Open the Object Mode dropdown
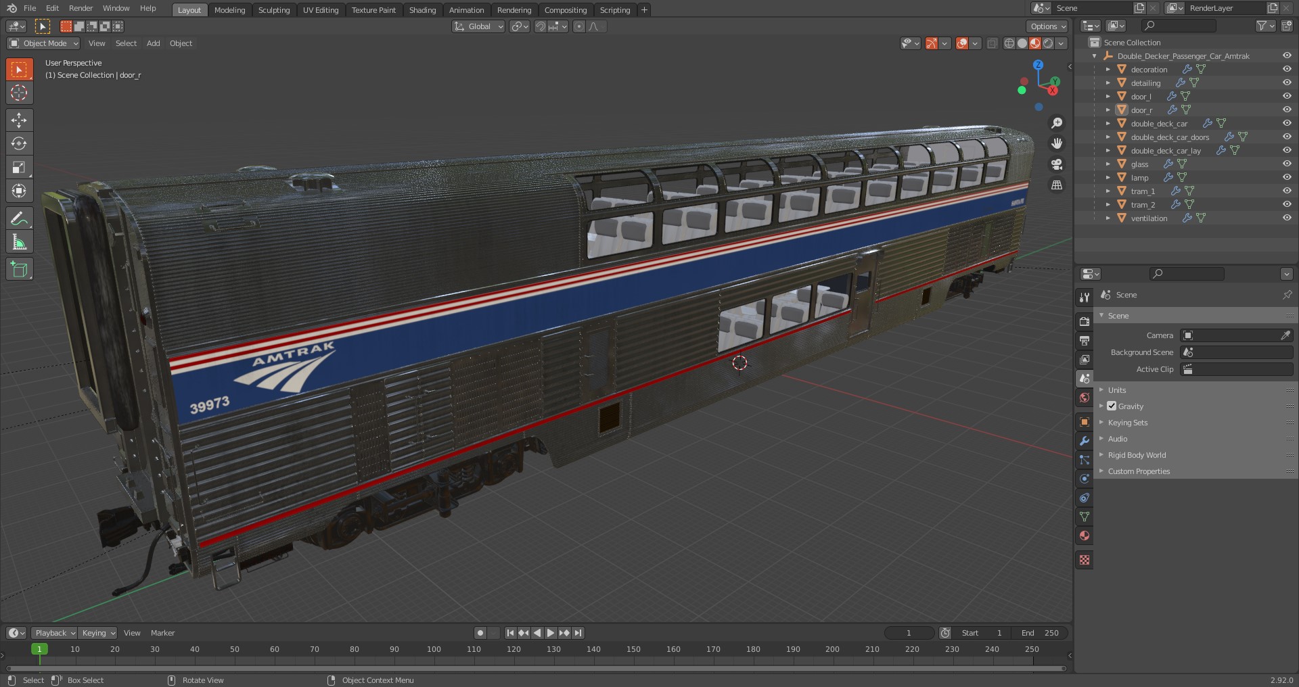 pyautogui.click(x=43, y=43)
